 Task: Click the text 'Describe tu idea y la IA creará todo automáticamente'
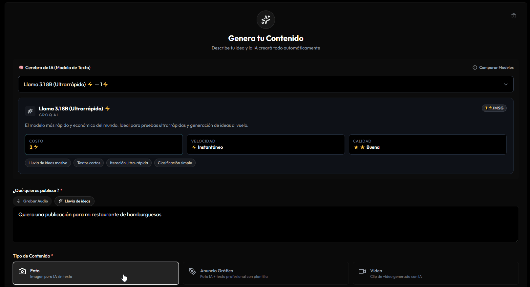[x=266, y=48]
